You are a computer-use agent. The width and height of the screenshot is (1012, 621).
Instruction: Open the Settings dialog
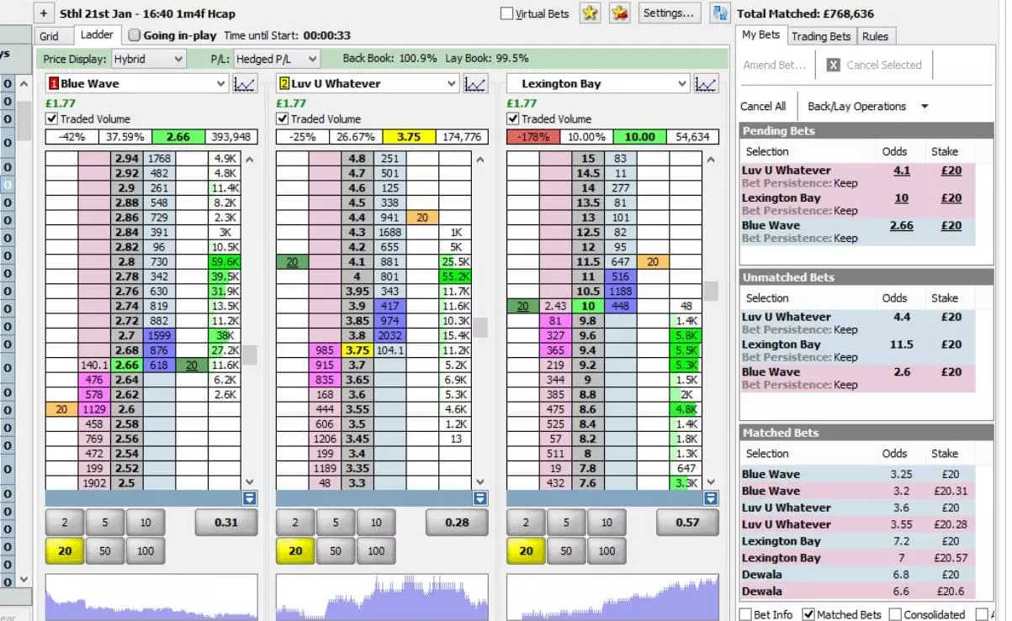pos(668,13)
